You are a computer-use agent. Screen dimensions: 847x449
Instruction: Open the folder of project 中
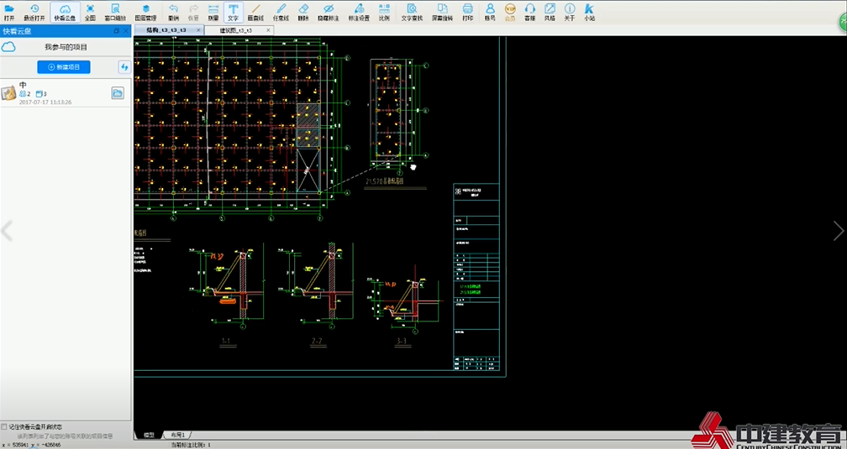coord(118,93)
